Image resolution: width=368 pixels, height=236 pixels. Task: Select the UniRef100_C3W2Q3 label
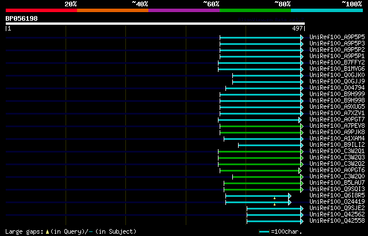point(337,158)
